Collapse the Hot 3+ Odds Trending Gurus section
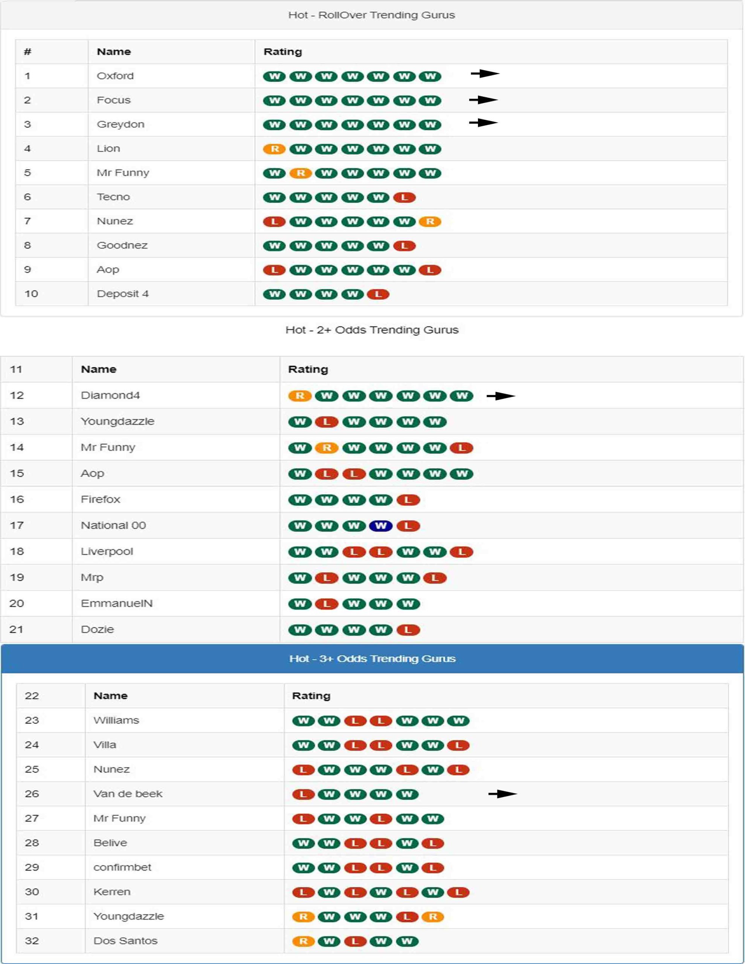 (372, 658)
